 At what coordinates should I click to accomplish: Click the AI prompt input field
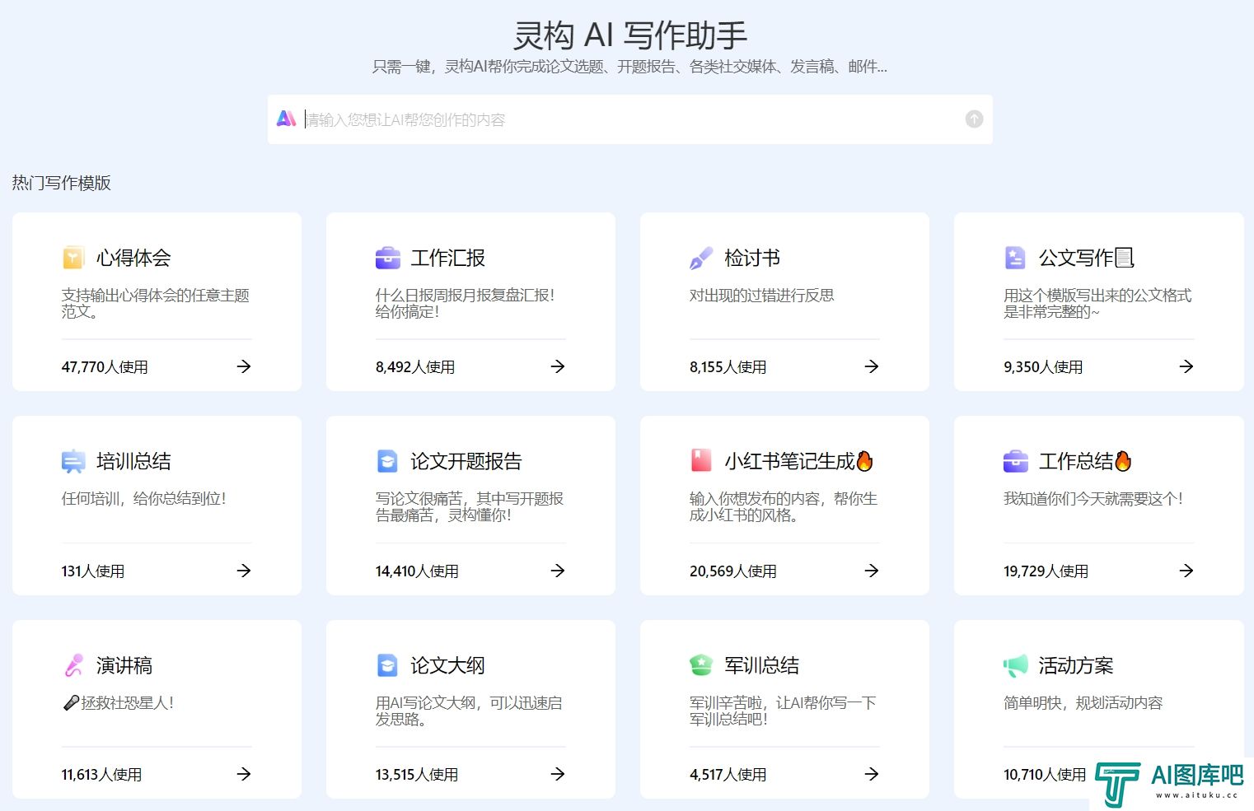click(629, 119)
